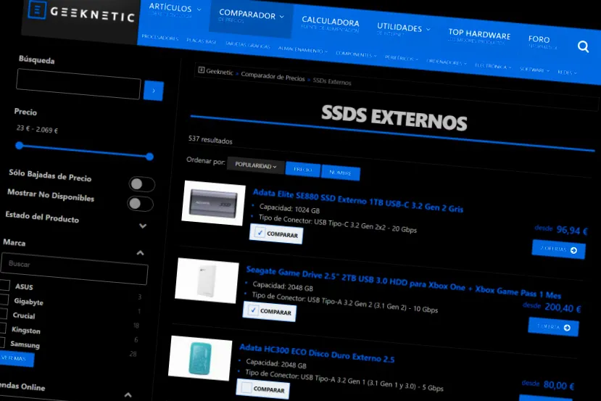The height and width of the screenshot is (401, 601).
Task: Open Seagate Game Drive 2TB product link
Action: [403, 283]
